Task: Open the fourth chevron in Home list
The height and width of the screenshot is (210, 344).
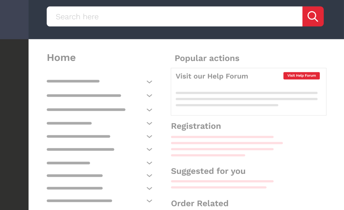Action: [149, 123]
